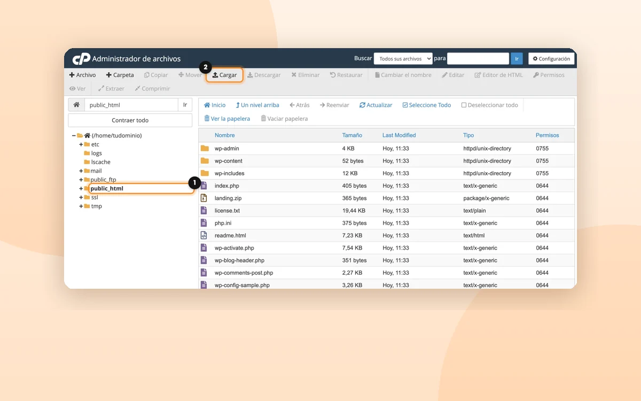Click the Eliminar delete button
641x401 pixels.
(306, 75)
